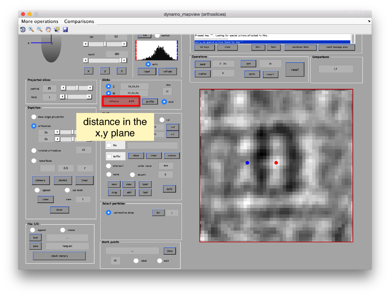Apply the median filter button
Viewport: 390px width, 296px height.
tap(203, 74)
